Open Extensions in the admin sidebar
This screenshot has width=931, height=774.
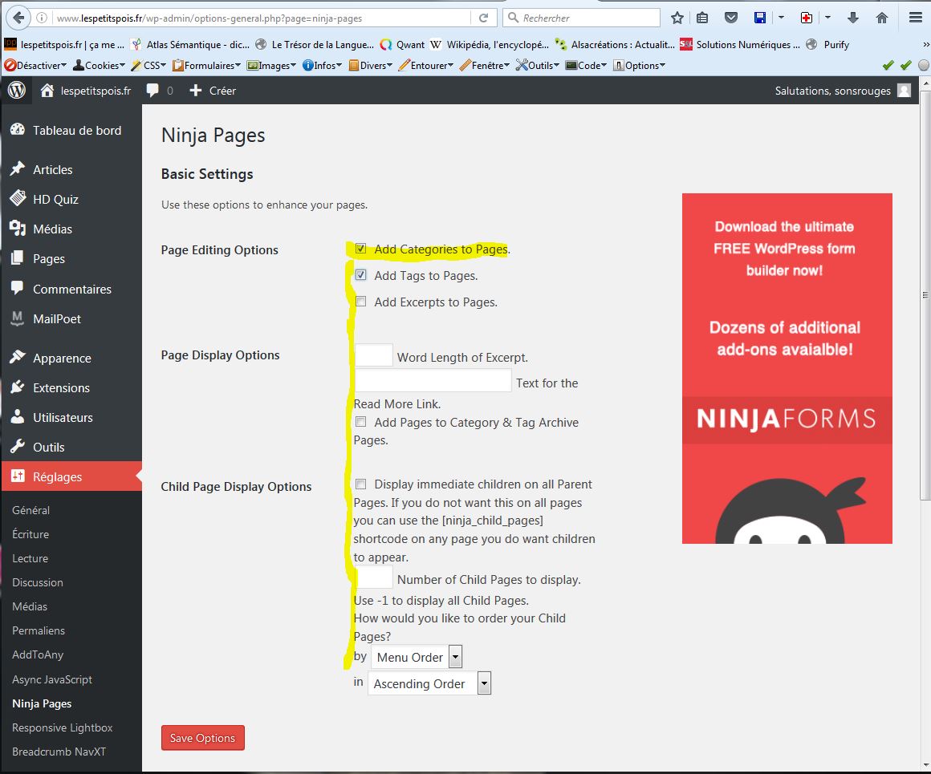pyautogui.click(x=61, y=387)
